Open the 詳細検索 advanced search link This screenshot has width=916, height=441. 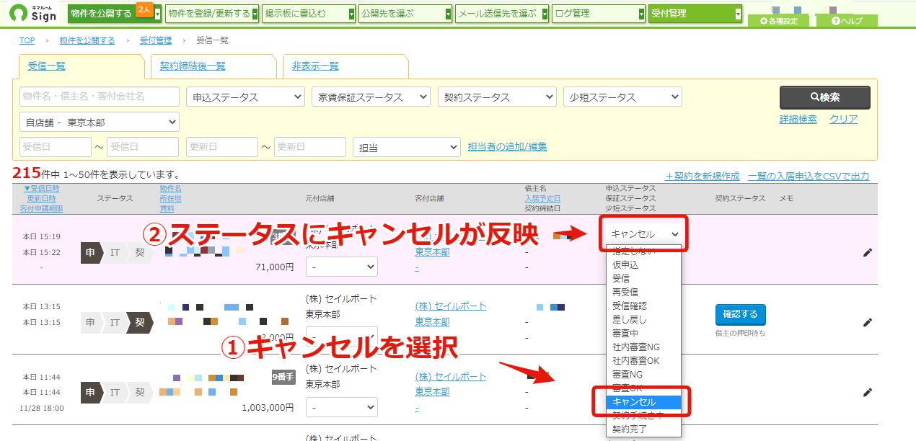tap(798, 120)
